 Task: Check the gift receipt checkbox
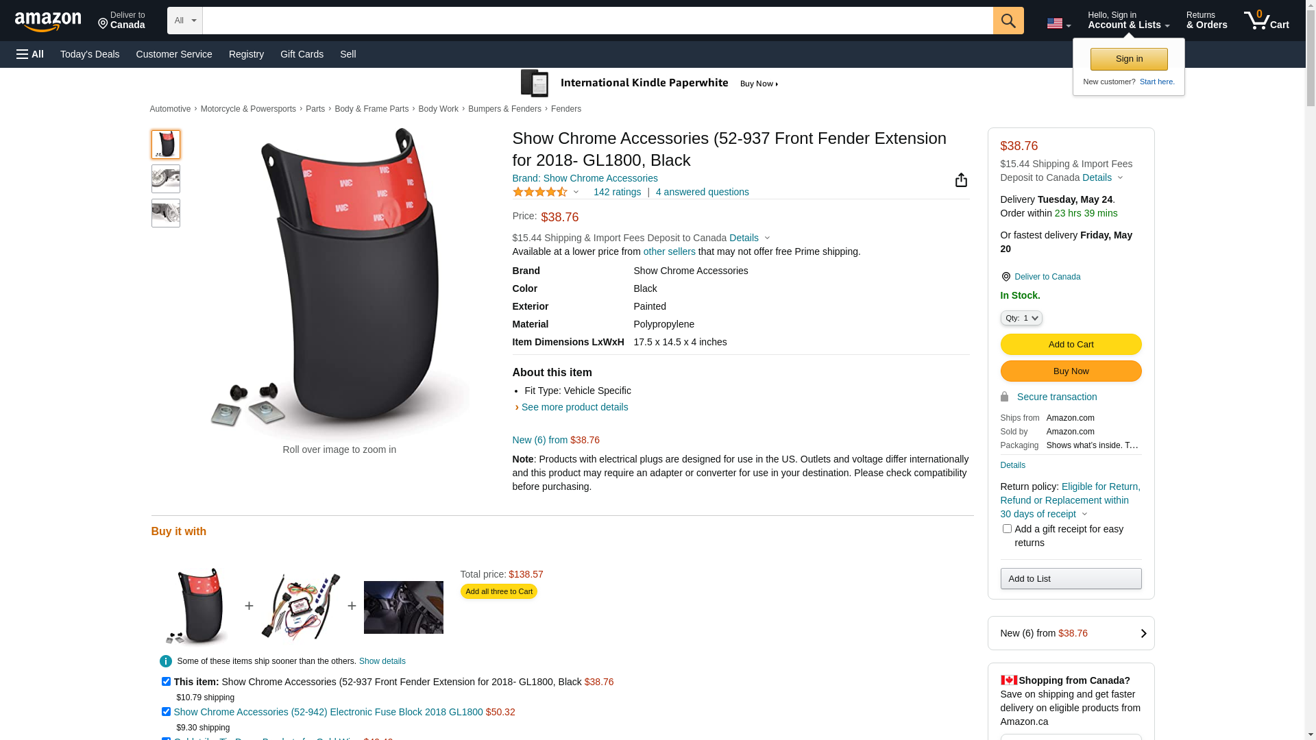coord(1007,529)
